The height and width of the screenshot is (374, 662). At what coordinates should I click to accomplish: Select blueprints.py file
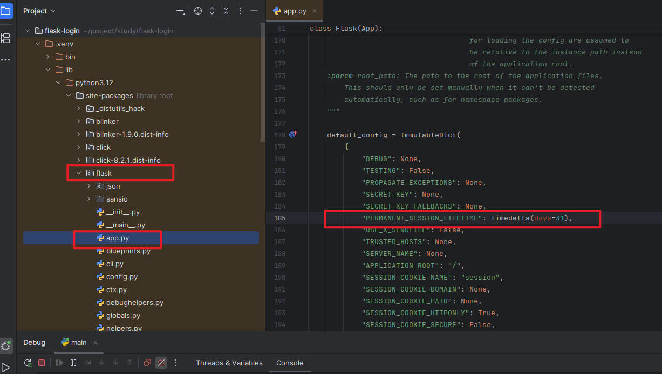tap(128, 251)
